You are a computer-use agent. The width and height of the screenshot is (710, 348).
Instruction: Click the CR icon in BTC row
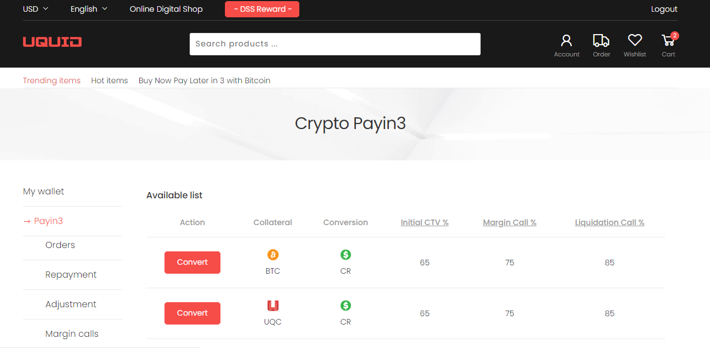pyautogui.click(x=346, y=255)
